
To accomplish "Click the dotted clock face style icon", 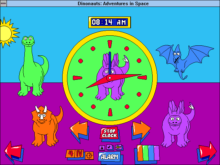I will (x=89, y=155).
